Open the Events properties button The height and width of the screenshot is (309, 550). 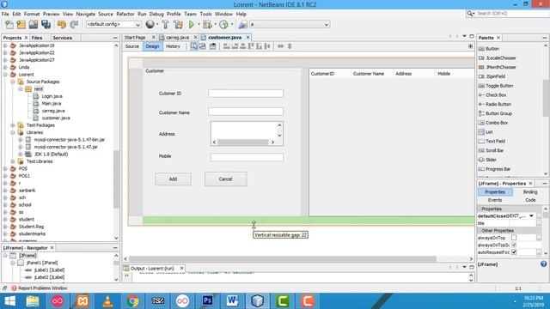495,200
